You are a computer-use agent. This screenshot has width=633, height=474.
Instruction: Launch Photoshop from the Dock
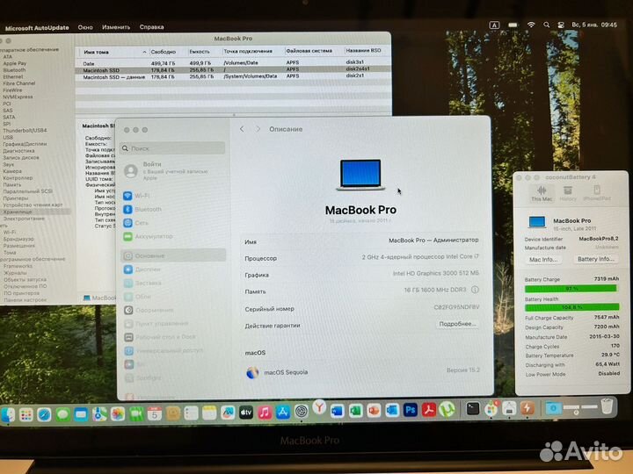411,410
